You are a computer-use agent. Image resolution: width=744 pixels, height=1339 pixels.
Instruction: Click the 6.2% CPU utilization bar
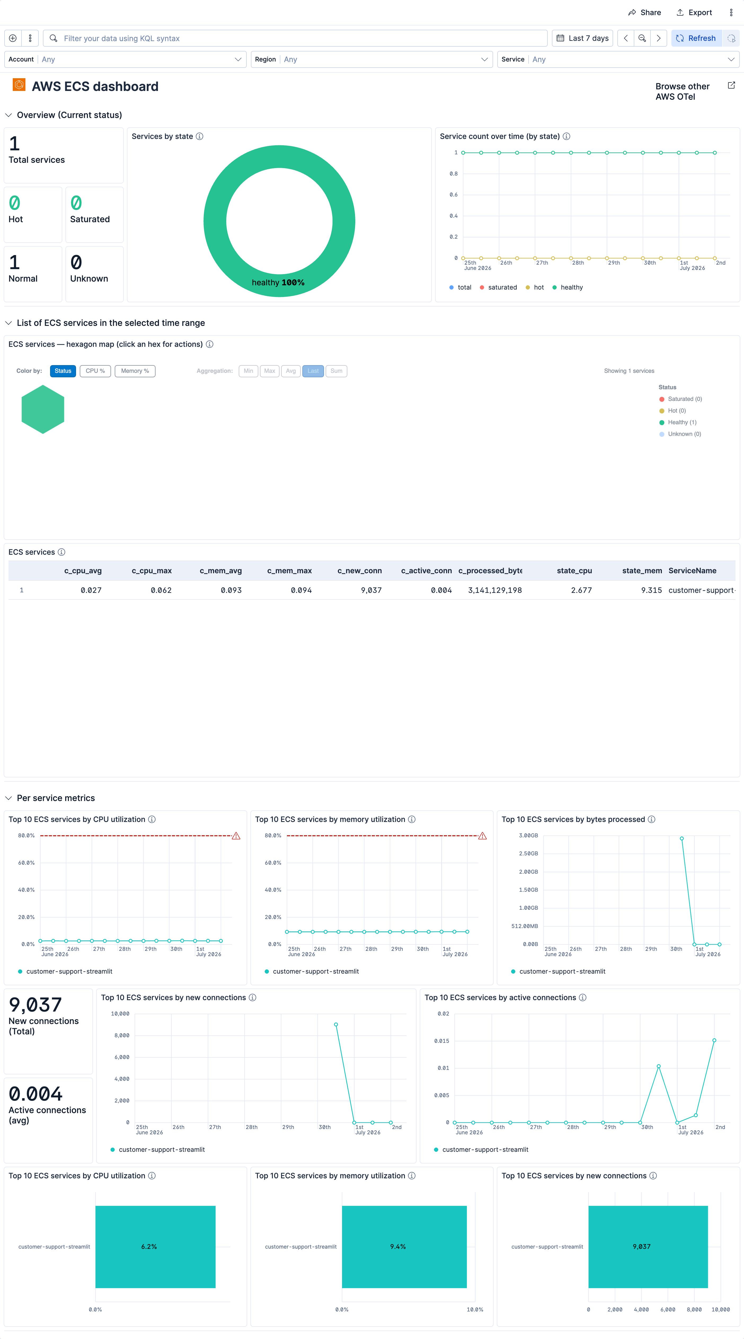(155, 1246)
